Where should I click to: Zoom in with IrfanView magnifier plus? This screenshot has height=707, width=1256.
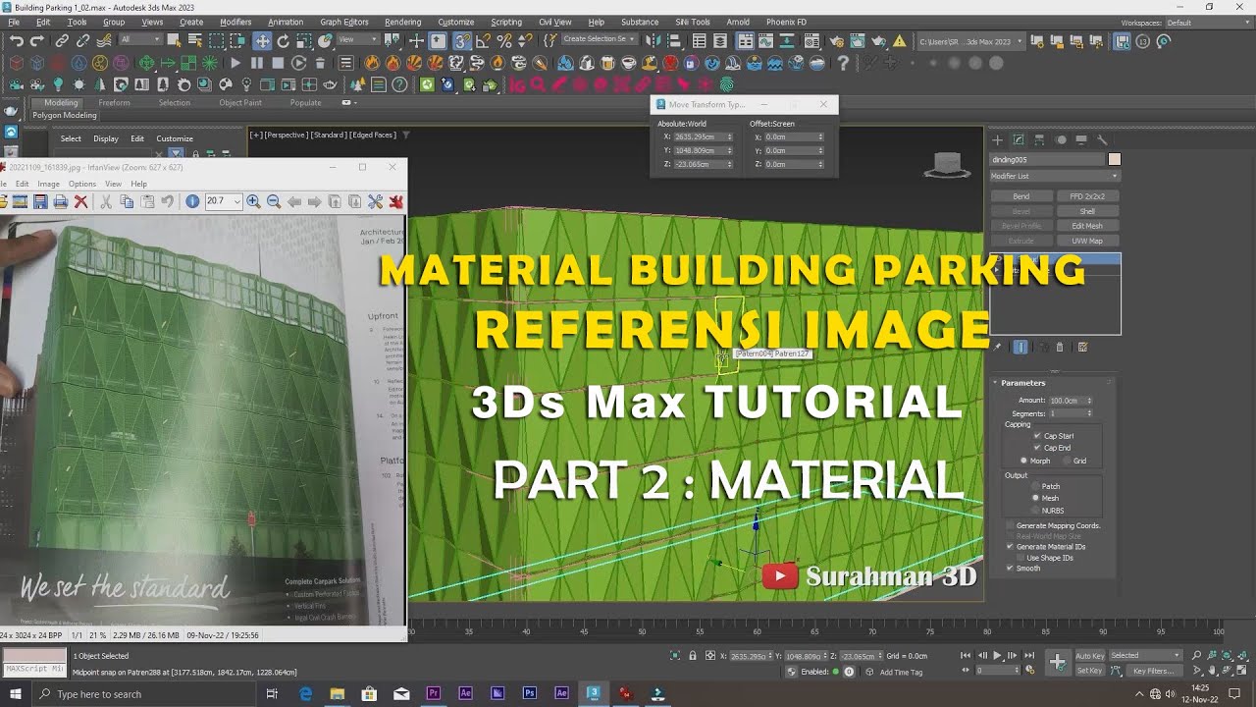click(253, 201)
